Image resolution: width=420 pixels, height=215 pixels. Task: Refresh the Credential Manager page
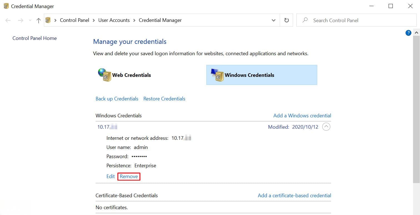[x=286, y=20]
